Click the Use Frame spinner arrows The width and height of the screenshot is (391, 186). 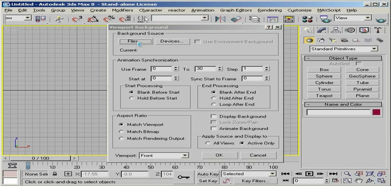coord(176,69)
